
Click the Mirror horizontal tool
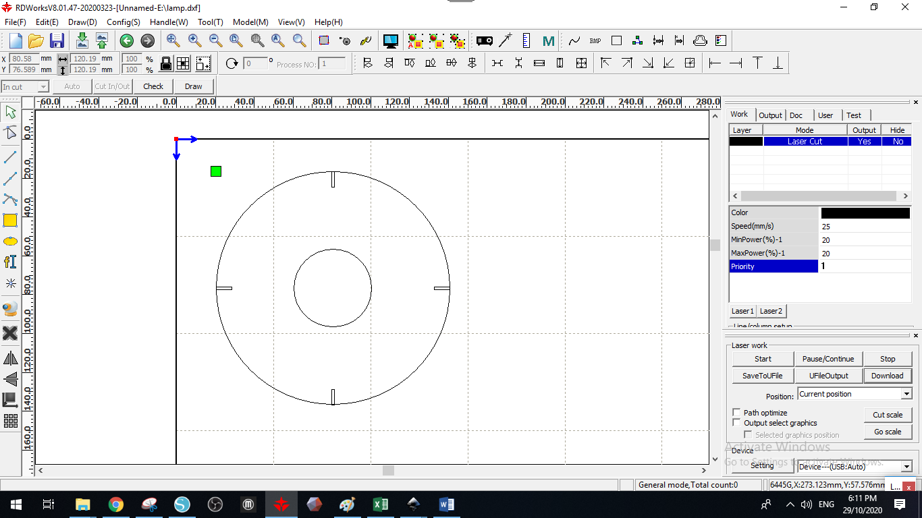pos(10,358)
